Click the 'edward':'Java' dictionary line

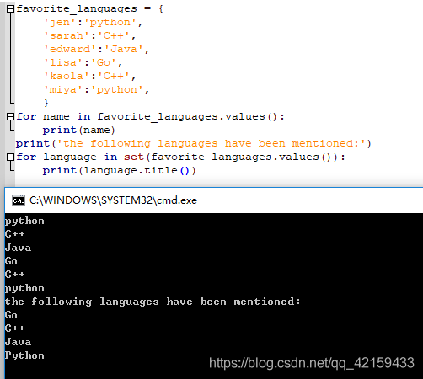tap(96, 50)
